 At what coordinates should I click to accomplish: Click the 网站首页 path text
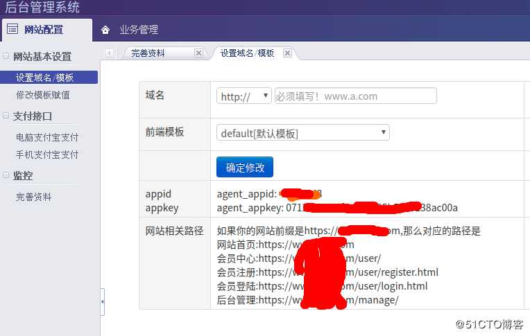pyautogui.click(x=285, y=245)
